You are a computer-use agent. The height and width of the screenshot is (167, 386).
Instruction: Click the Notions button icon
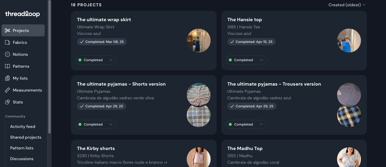coord(8,54)
